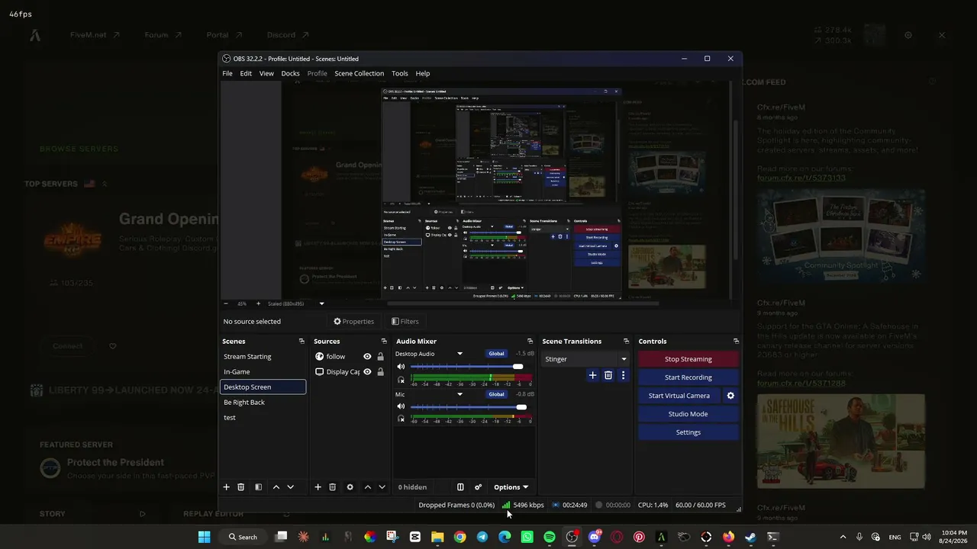
Task: Toggle Desktop Audio monitoring headphone icon
Action: tap(401, 380)
